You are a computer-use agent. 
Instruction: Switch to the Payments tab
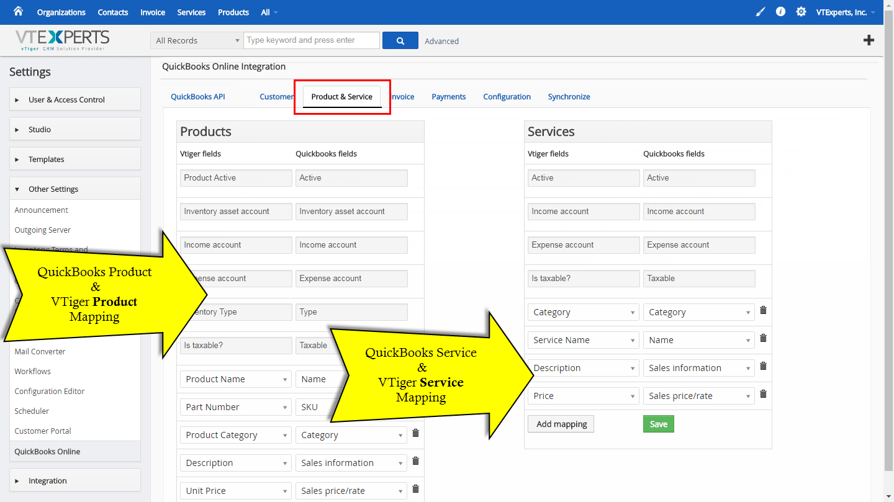pos(448,96)
